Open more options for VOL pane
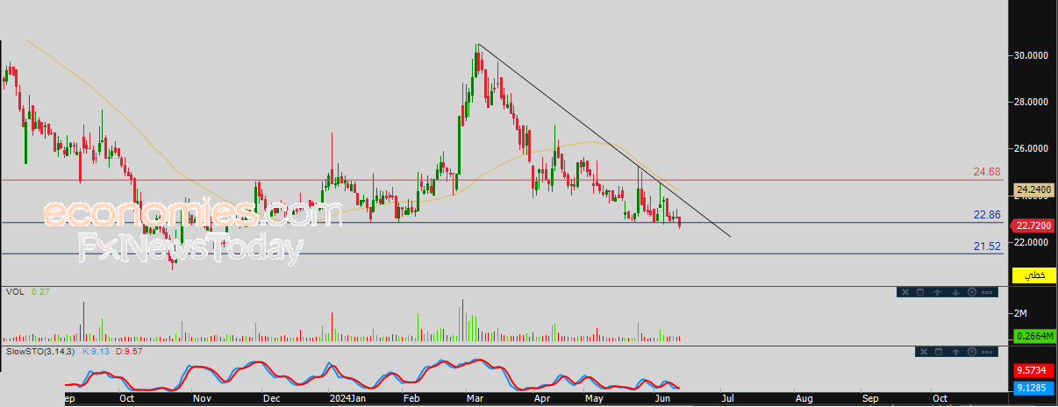 [x=987, y=292]
